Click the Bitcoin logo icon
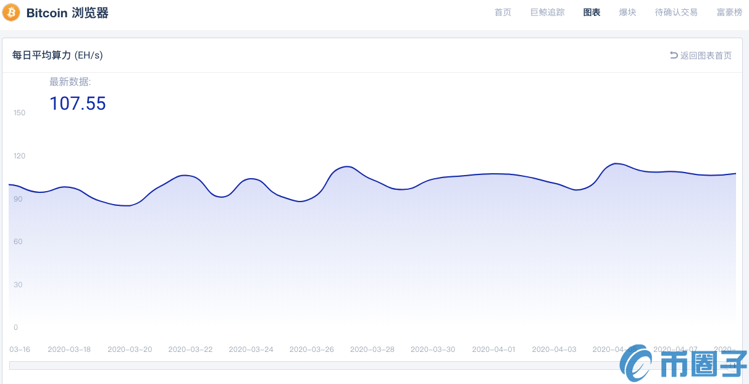The height and width of the screenshot is (384, 749). click(x=10, y=12)
